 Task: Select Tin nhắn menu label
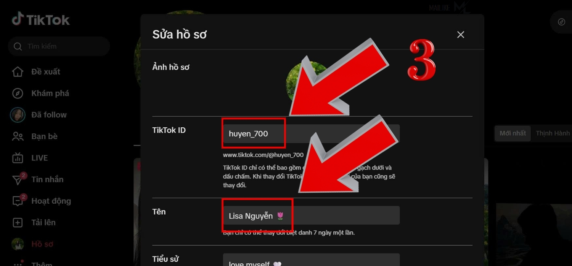(x=47, y=179)
